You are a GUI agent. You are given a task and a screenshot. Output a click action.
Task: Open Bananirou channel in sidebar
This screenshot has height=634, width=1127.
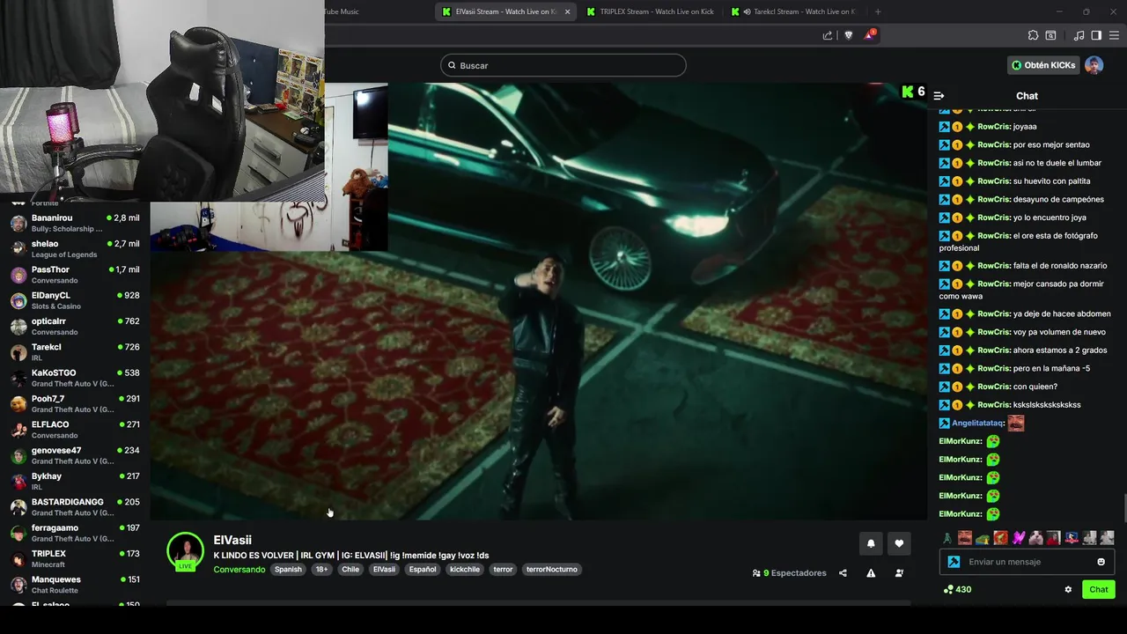click(75, 223)
